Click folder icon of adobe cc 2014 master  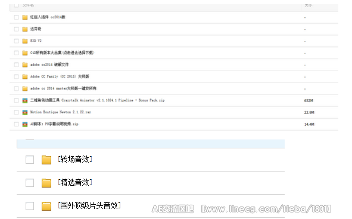click(x=25, y=88)
